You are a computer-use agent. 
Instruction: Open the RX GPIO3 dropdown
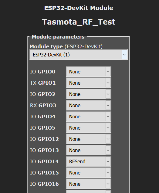point(89,105)
